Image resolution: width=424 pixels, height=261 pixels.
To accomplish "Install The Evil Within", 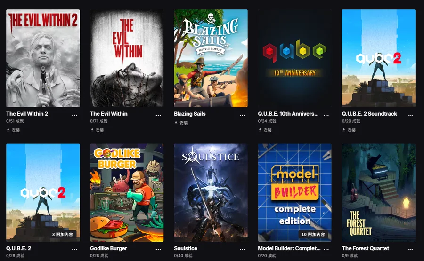I will pyautogui.click(x=97, y=130).
